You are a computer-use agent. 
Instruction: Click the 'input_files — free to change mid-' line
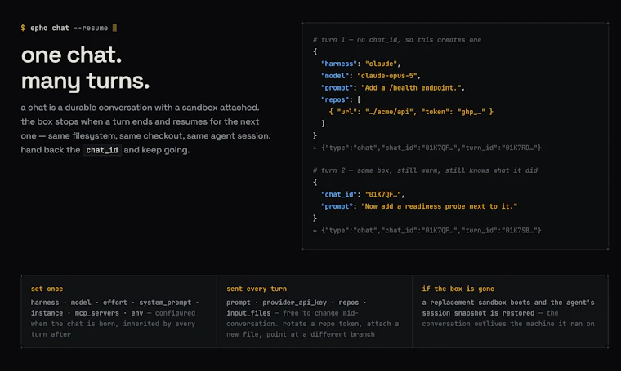[293, 313]
